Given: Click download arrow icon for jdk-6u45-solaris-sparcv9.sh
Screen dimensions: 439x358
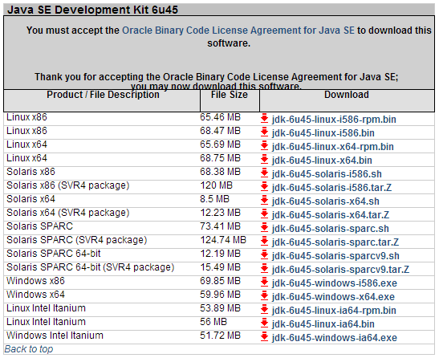Looking at the screenshot, I should pos(264,255).
